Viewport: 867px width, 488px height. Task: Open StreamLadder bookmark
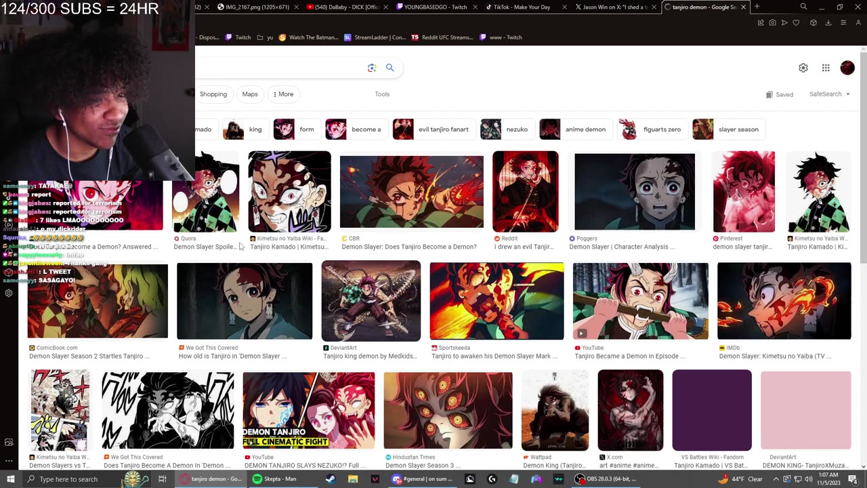375,37
